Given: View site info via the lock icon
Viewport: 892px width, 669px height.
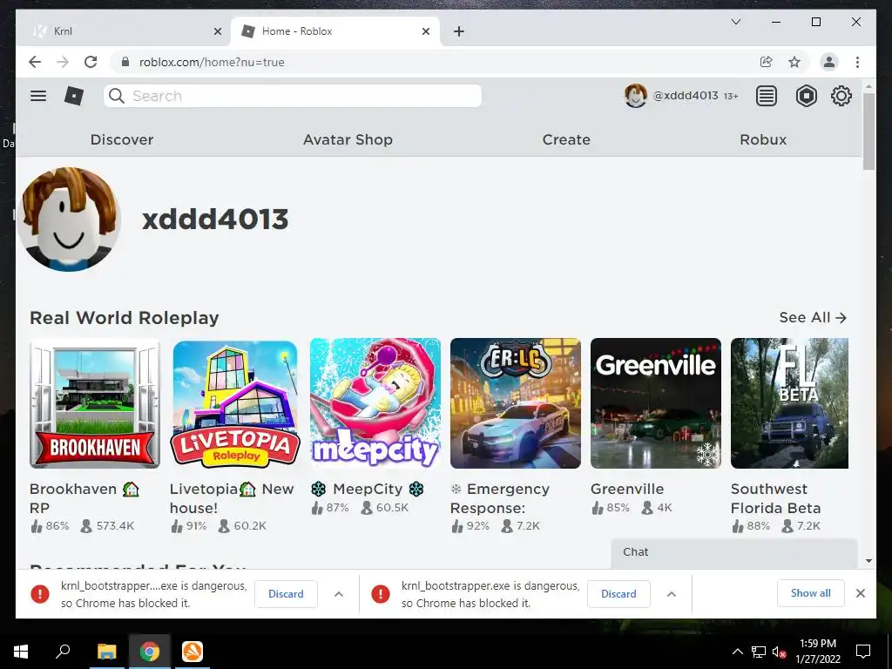Looking at the screenshot, I should (x=125, y=62).
